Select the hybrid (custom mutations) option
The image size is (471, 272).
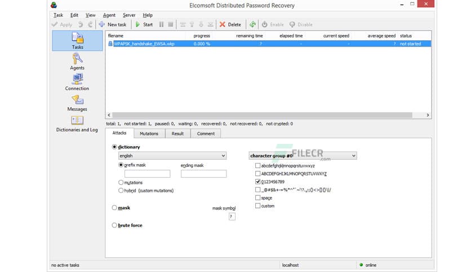121,190
